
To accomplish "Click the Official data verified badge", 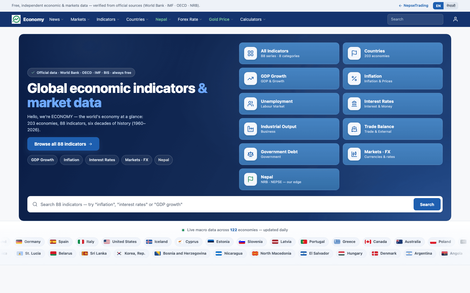I will pyautogui.click(x=81, y=73).
